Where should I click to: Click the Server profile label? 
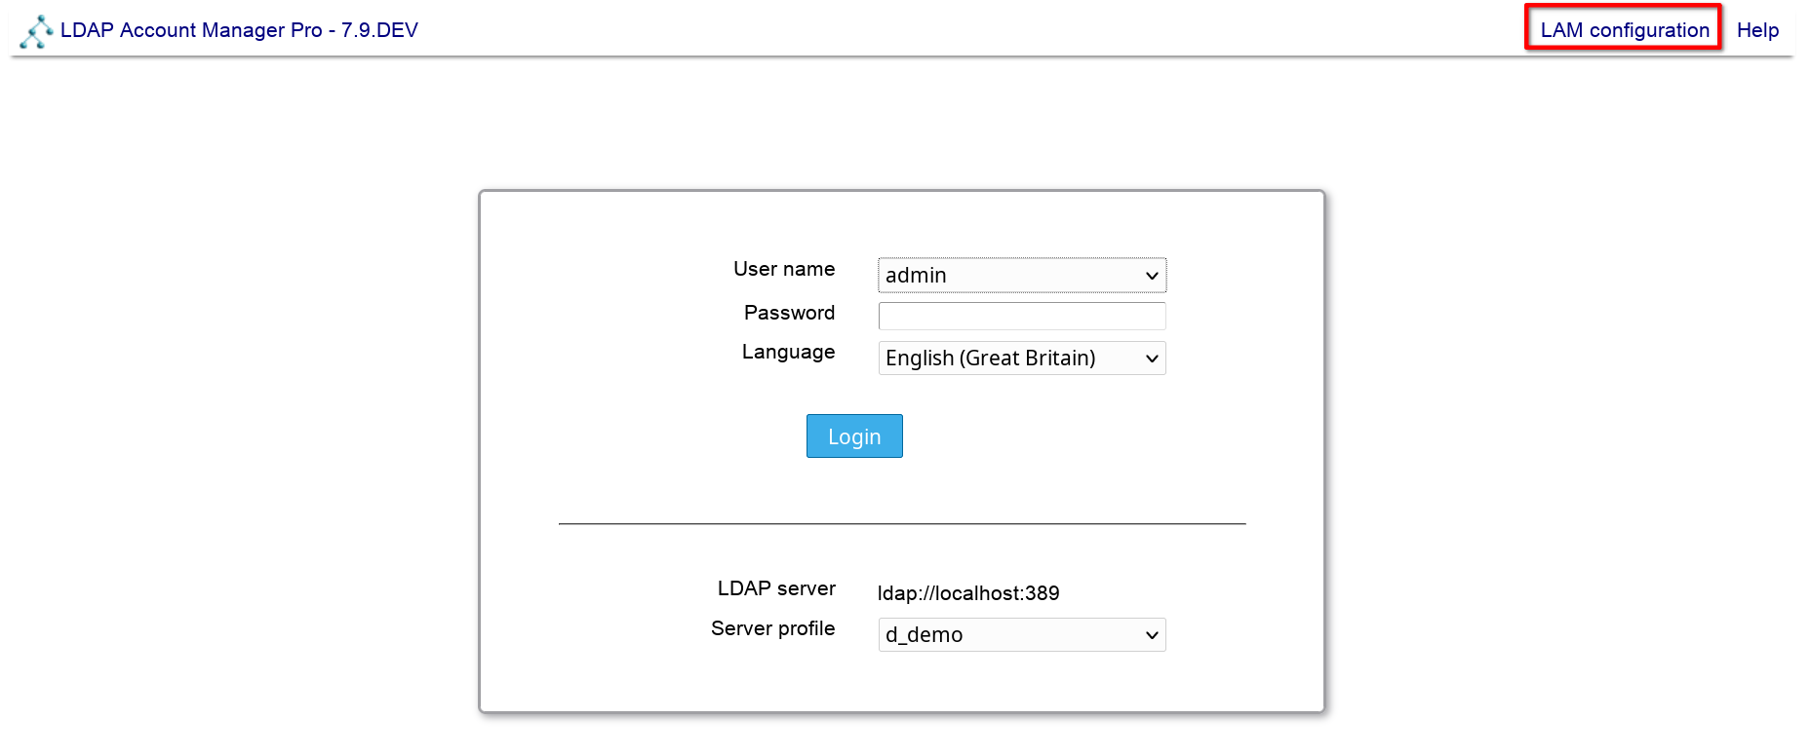[x=772, y=628]
